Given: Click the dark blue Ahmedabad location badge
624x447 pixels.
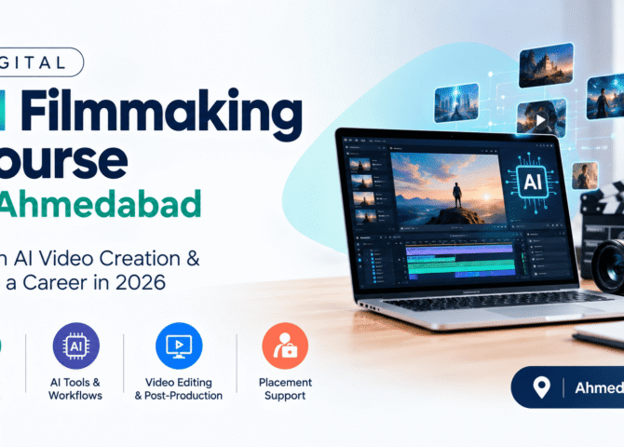Looking at the screenshot, I should pyautogui.click(x=567, y=387).
